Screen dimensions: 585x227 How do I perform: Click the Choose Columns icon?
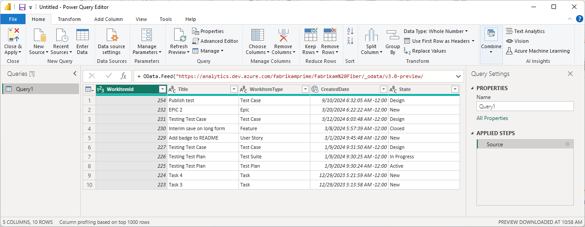(x=257, y=35)
